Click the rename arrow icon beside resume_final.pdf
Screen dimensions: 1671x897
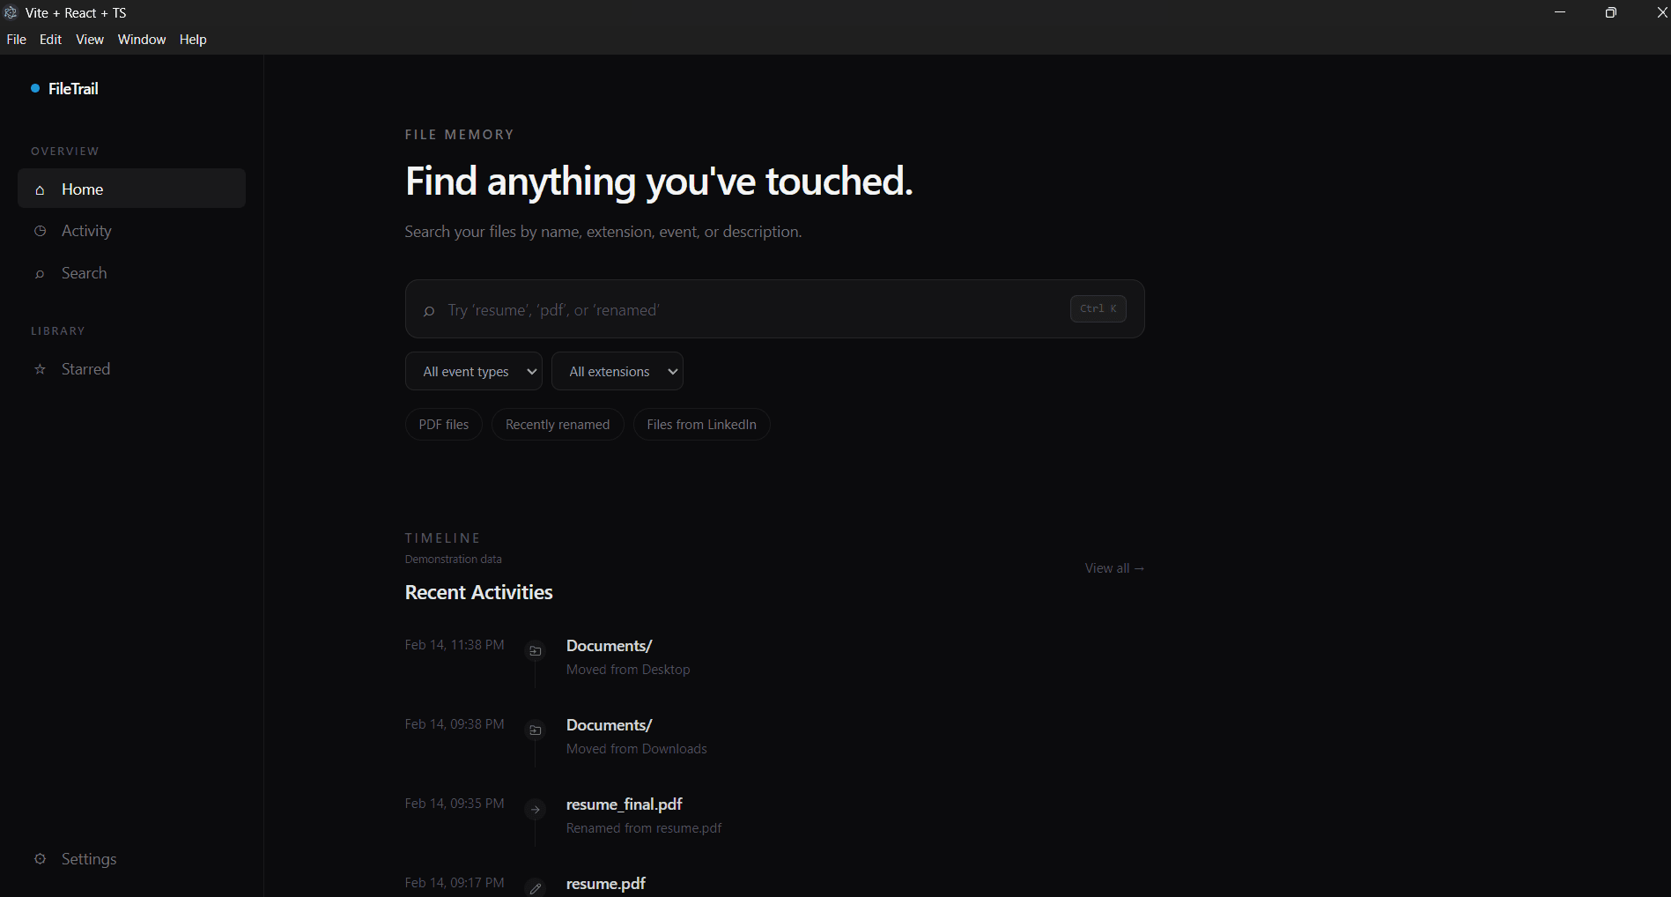(x=536, y=810)
